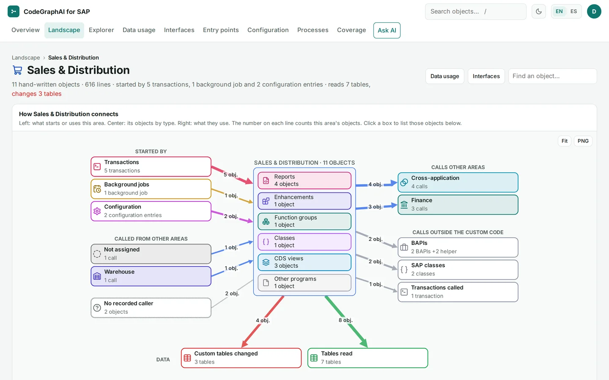Toggle dark mode moon icon
609x380 pixels.
click(x=539, y=11)
